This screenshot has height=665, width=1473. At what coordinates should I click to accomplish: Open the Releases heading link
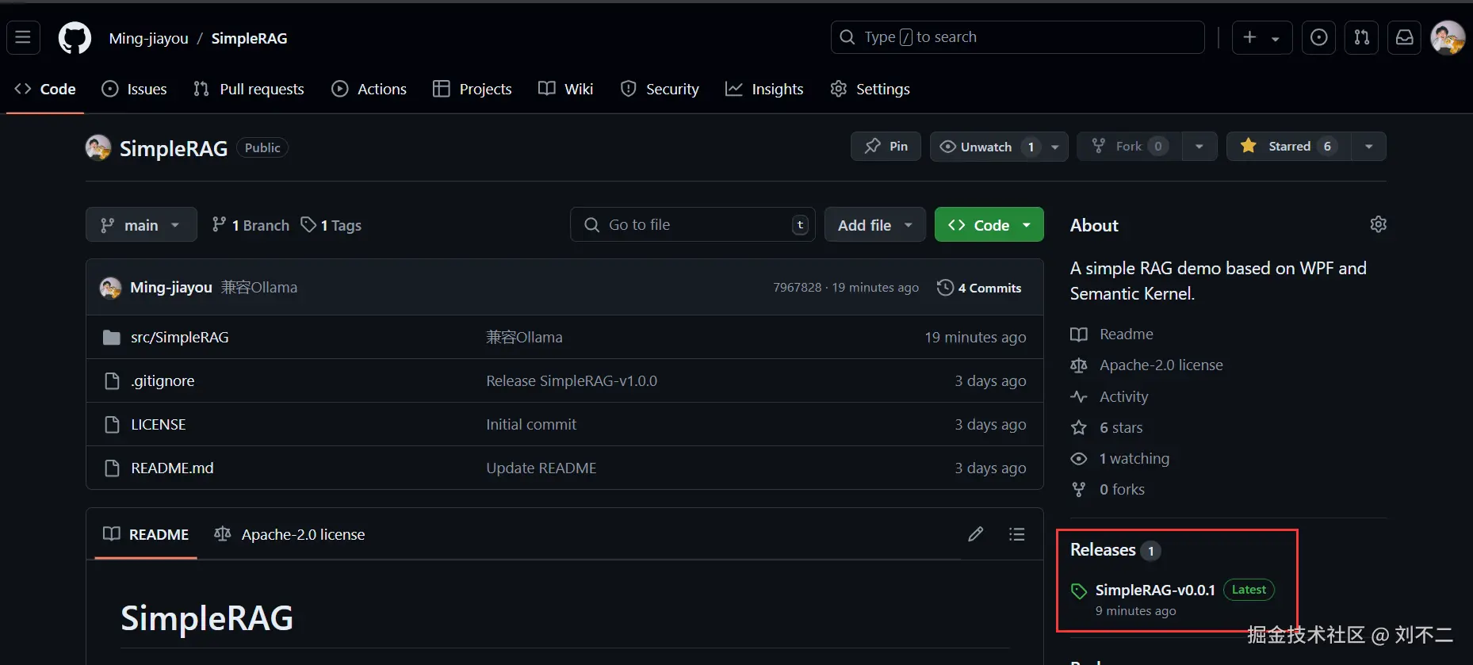1115,549
